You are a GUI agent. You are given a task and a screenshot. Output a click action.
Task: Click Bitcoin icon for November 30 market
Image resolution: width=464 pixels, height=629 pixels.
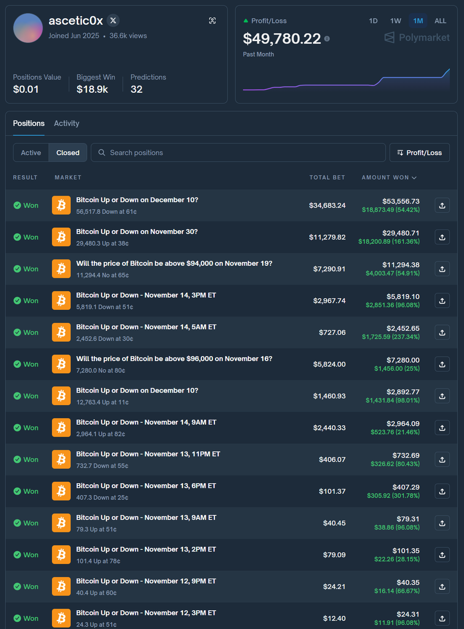pos(61,237)
